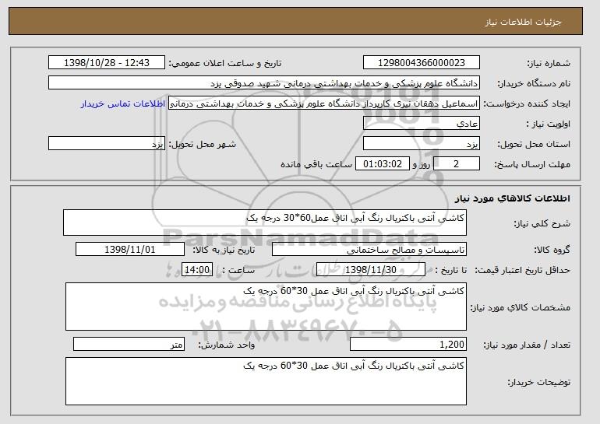This screenshot has width=600, height=424.
Task: Click the delivery city field یزد
Action: pyautogui.click(x=107, y=144)
